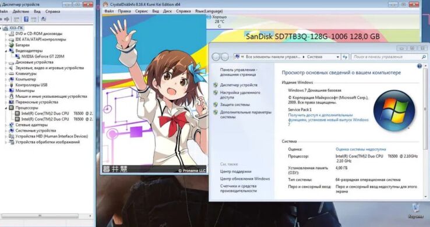Image resolution: width=430 pixels, height=227 pixels.
Task: Click the green Батареи battery icon
Action: (x=12, y=45)
